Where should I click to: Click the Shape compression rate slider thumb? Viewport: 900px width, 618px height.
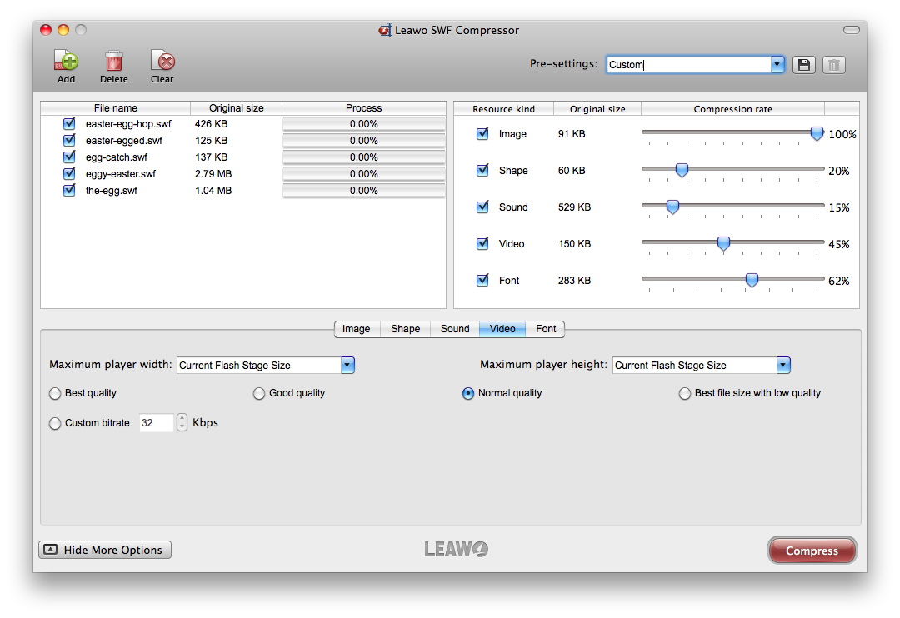tap(682, 171)
